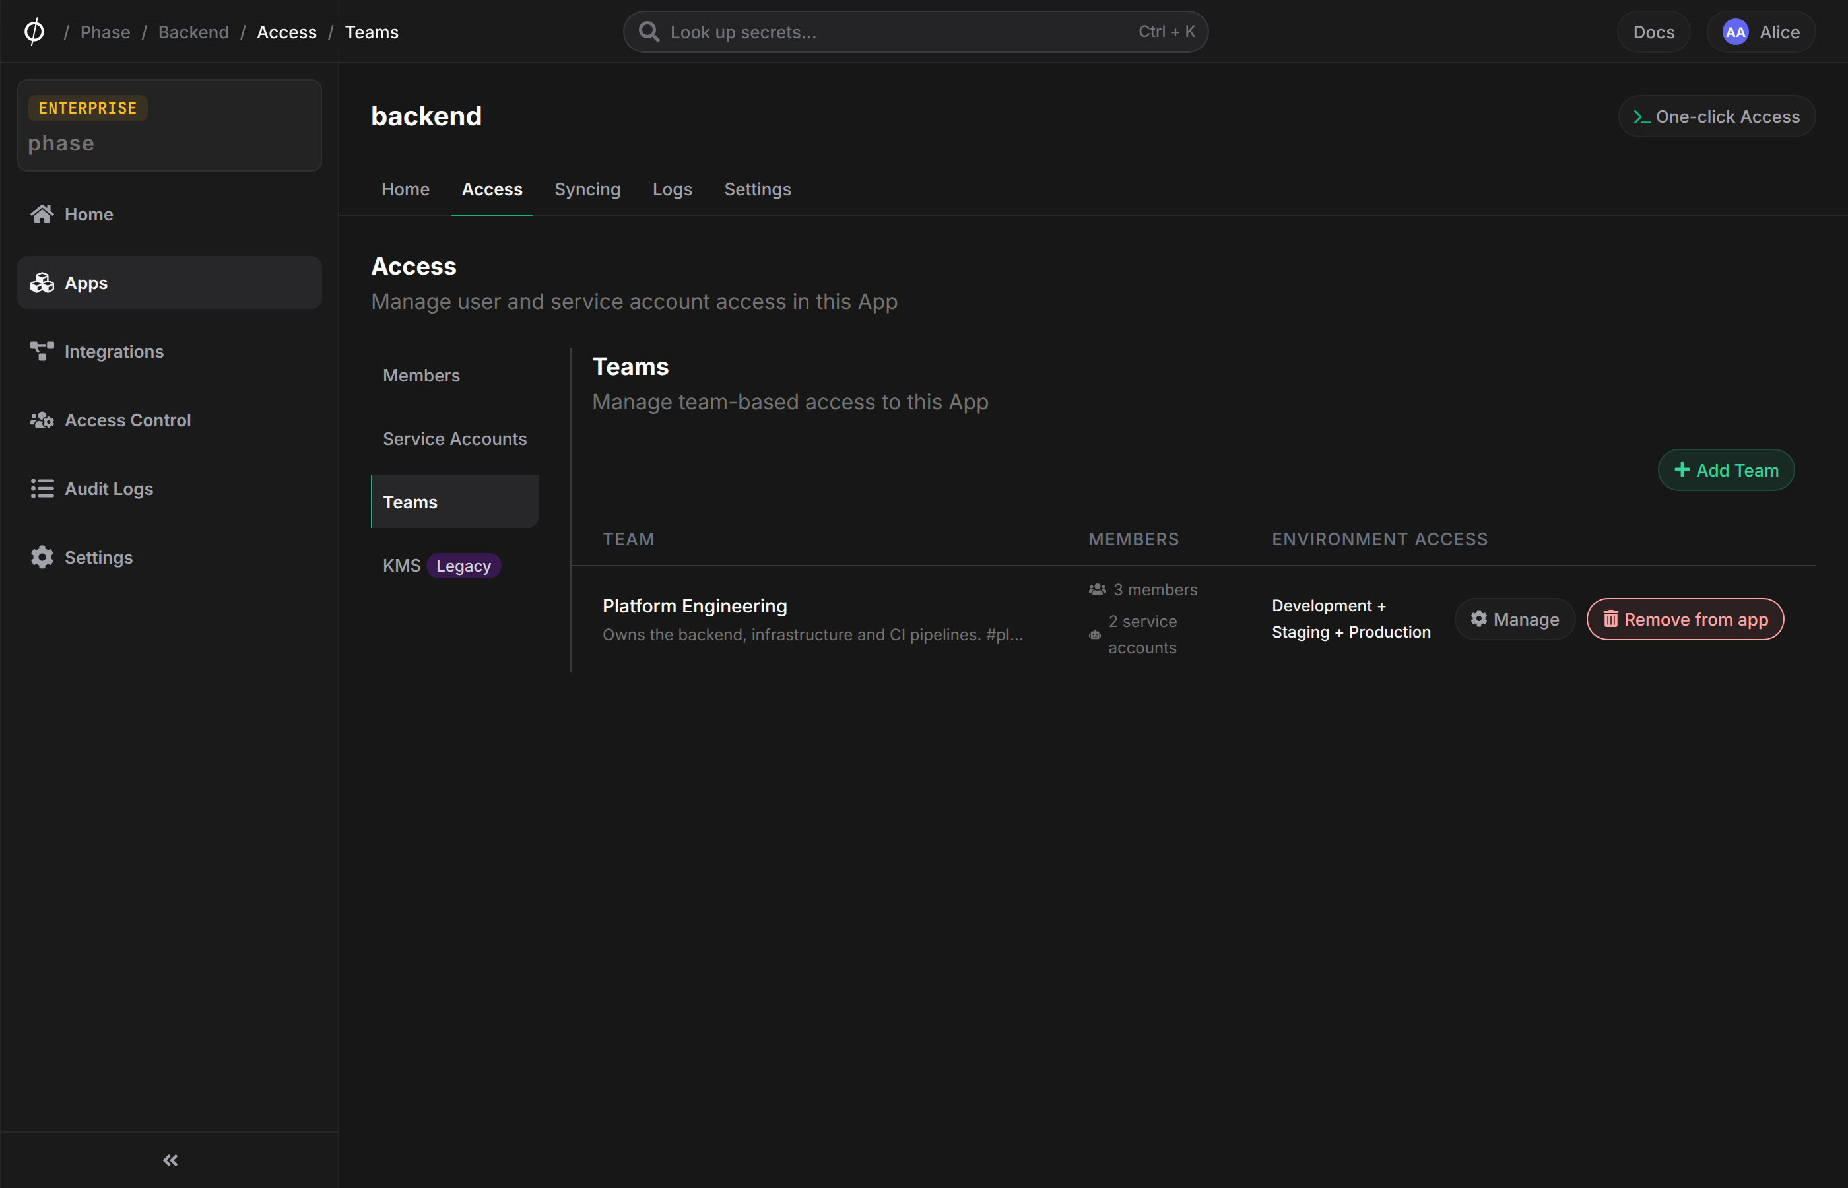Click the '2 service accounts' text
1848x1188 pixels.
(1143, 634)
